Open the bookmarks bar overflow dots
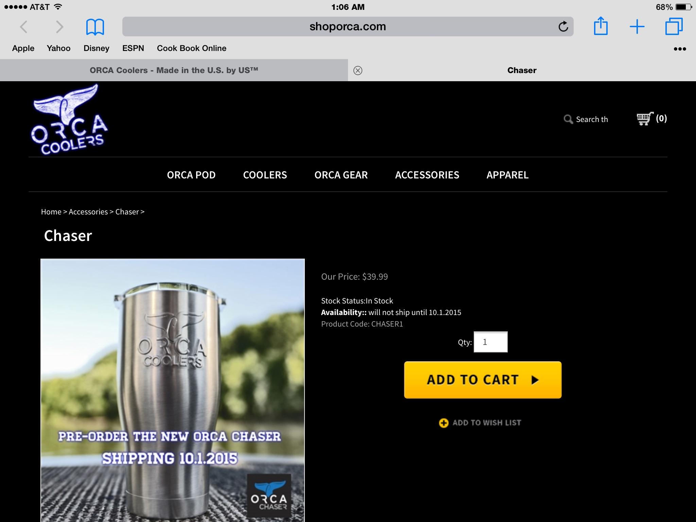The width and height of the screenshot is (696, 522). (x=680, y=49)
